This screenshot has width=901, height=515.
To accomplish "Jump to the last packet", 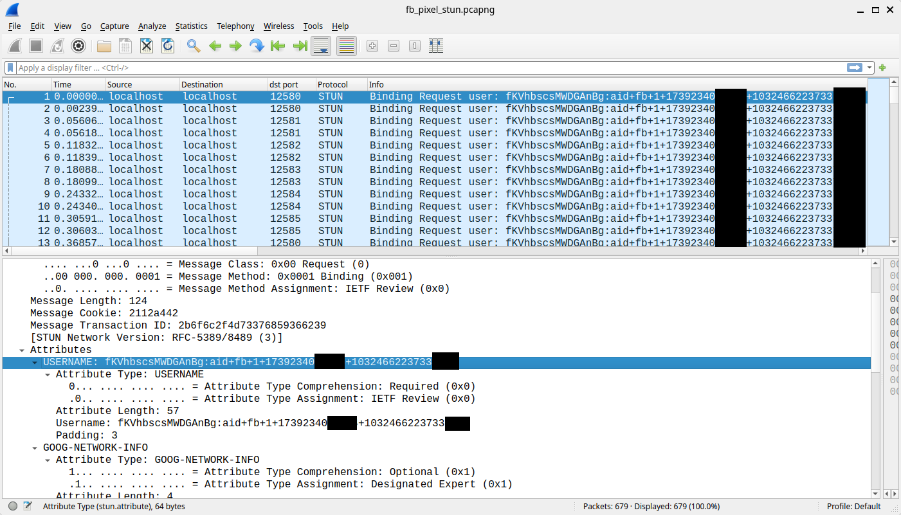I will 299,46.
